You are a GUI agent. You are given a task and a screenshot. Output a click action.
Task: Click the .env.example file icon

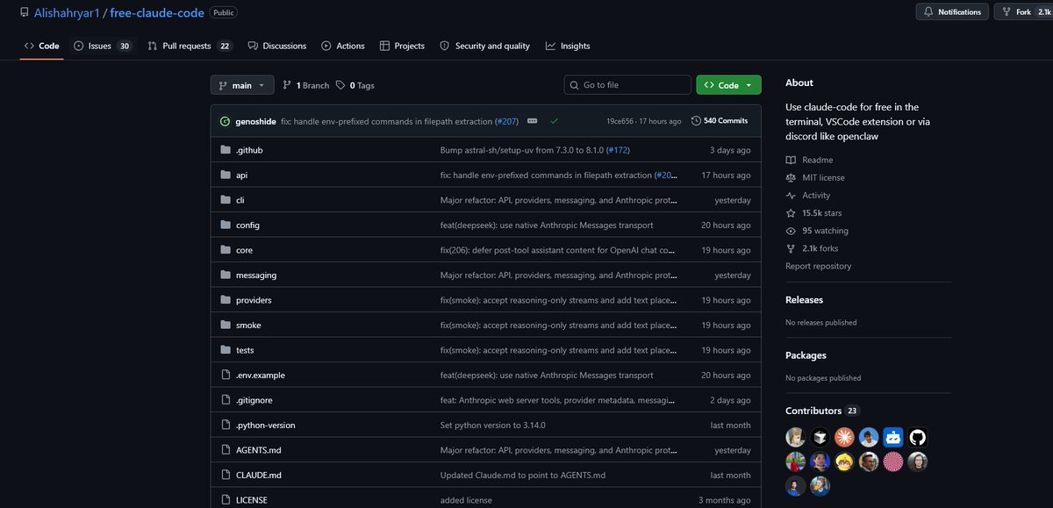coord(226,375)
